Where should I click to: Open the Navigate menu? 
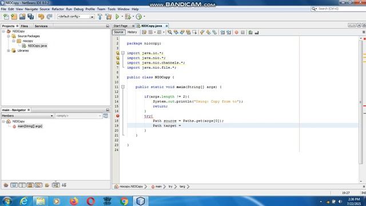pyautogui.click(x=31, y=9)
